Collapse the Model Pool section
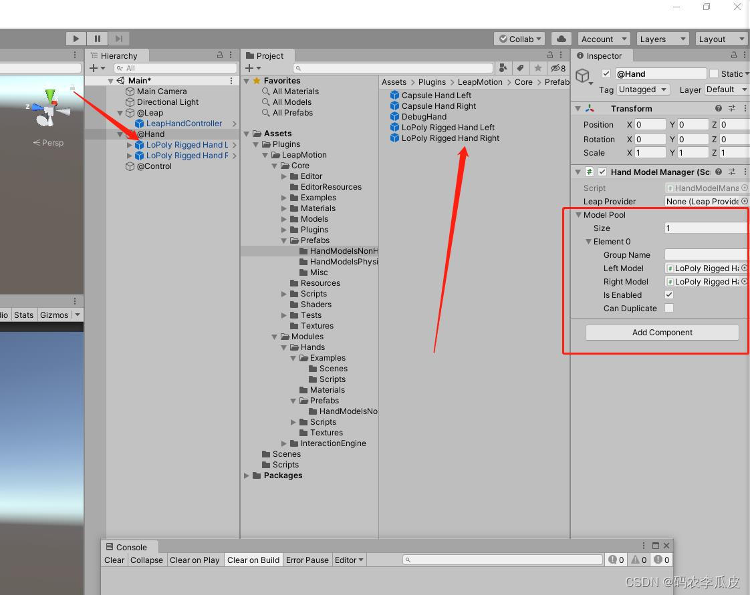 pyautogui.click(x=578, y=215)
